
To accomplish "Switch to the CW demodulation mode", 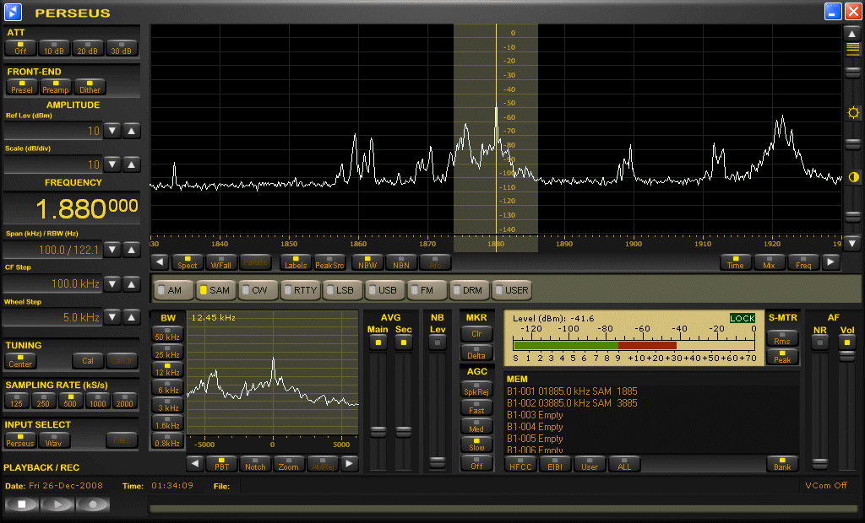I will (256, 290).
